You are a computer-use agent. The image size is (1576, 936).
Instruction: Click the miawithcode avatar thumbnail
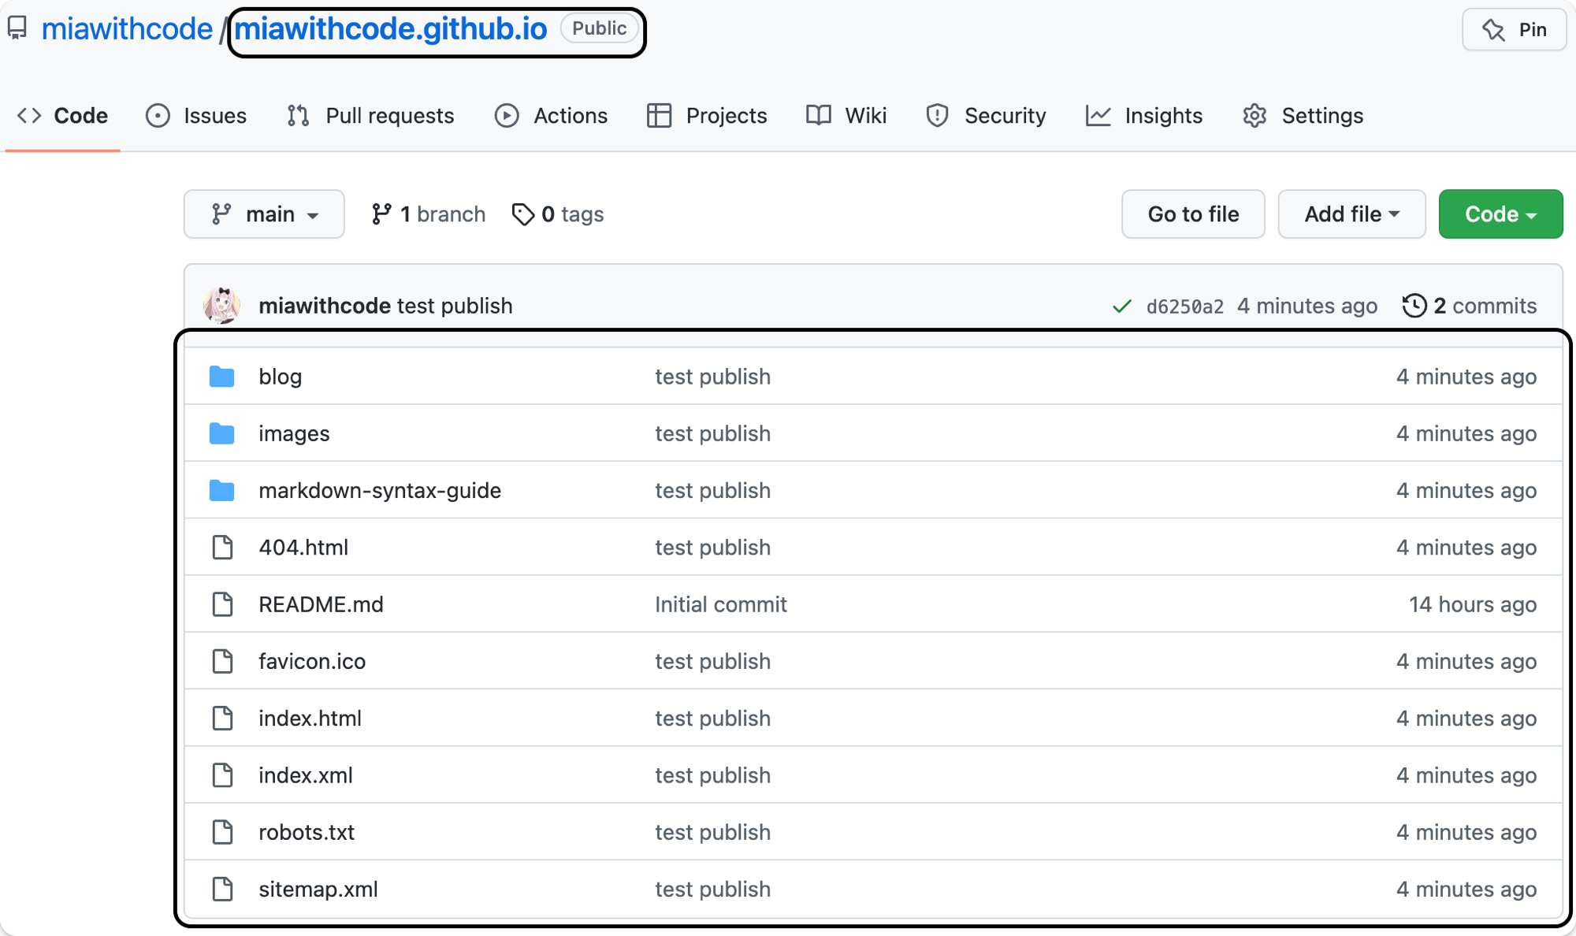pos(222,306)
